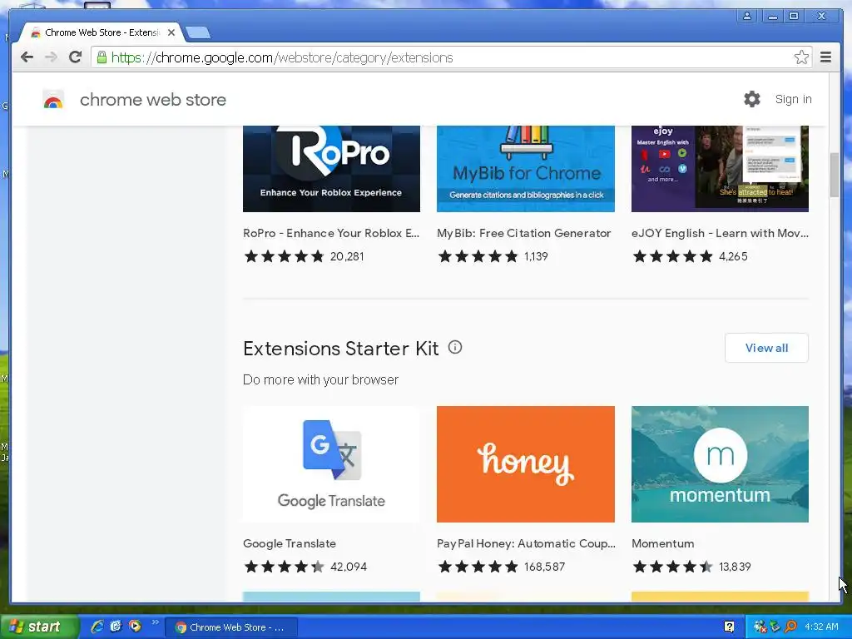Click the info icon beside Extensions Starter Kit
Screen dimensions: 852x639
point(455,347)
